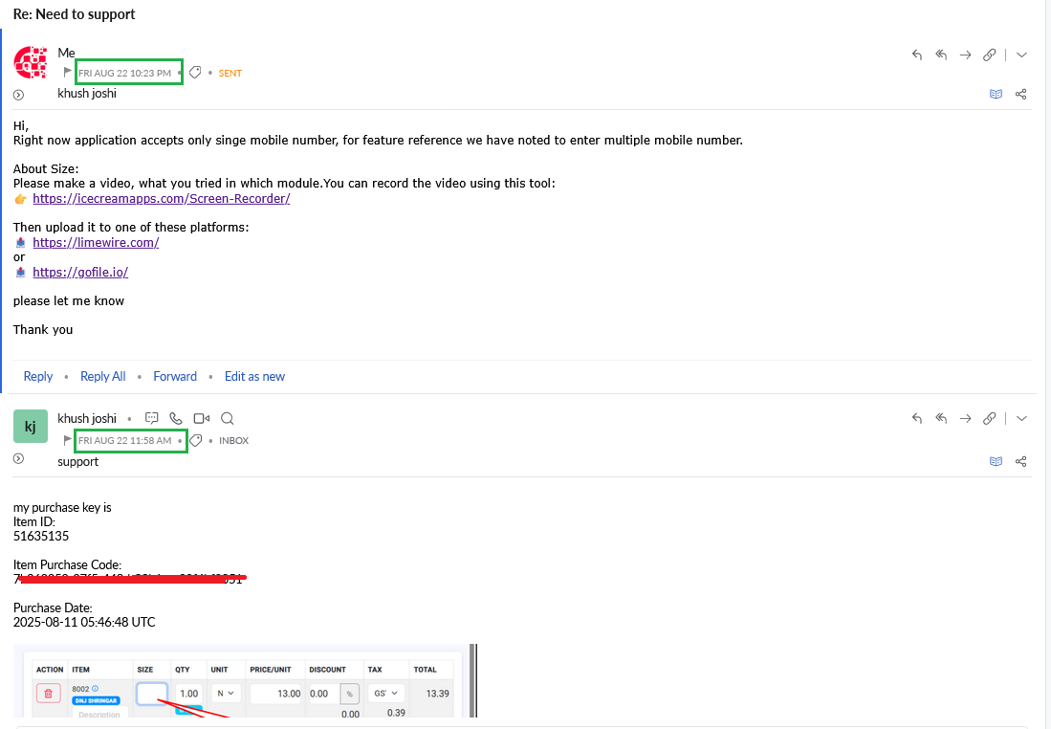Expand recipient details for khush joshi's email
1051x729 pixels.
tap(19, 458)
